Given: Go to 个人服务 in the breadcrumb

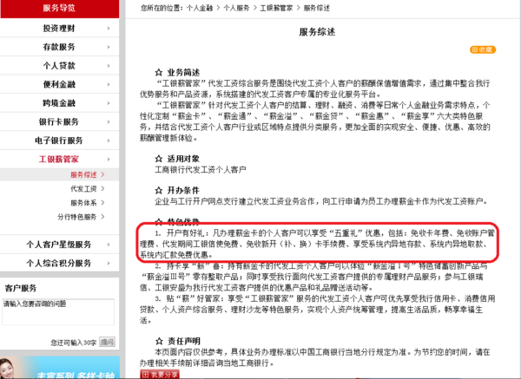Looking at the screenshot, I should tap(236, 8).
